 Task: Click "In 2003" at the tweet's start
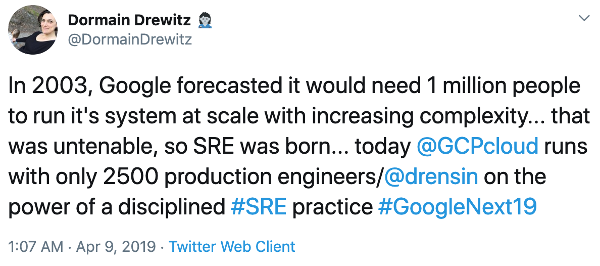coord(47,86)
